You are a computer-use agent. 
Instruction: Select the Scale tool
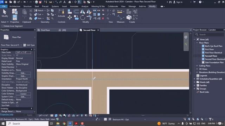pos(99,14)
